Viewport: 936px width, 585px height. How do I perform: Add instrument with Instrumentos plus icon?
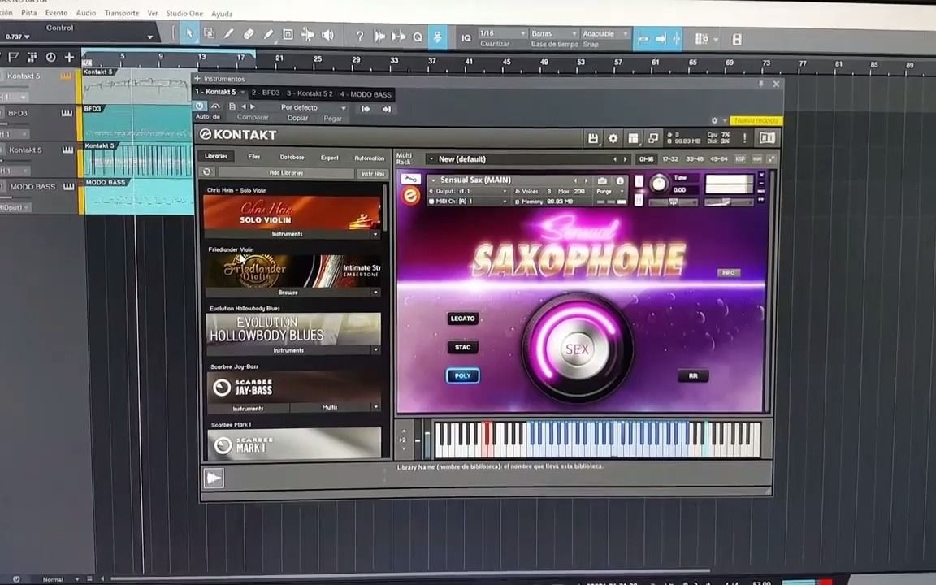[x=197, y=78]
